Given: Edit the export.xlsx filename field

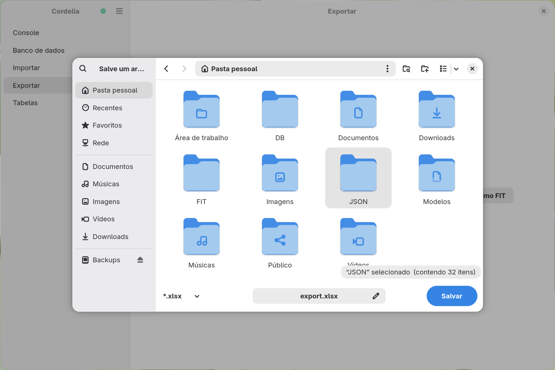Looking at the screenshot, I should click(319, 296).
